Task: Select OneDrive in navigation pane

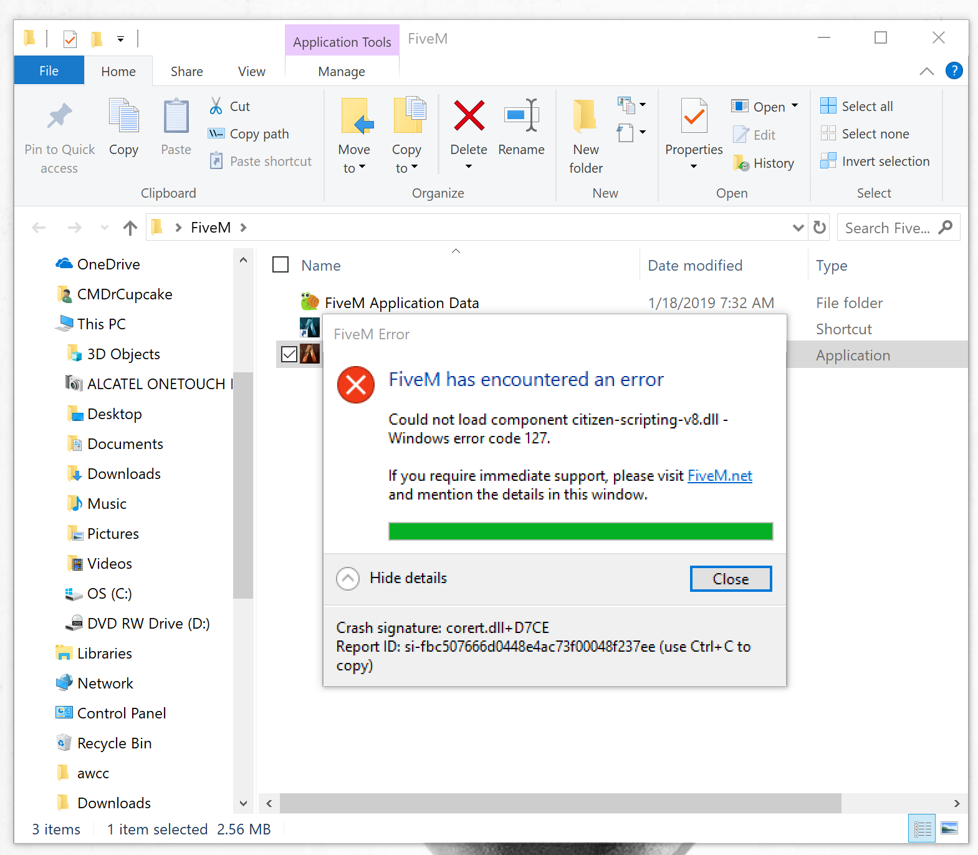Action: (108, 264)
